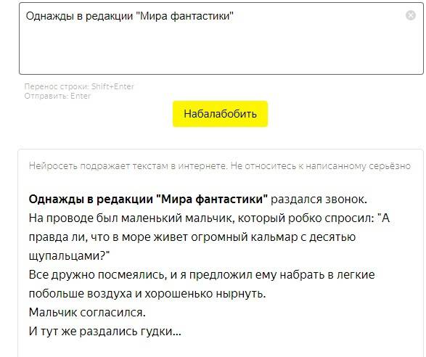426x357 pixels.
Task: Click the bold "Однажды в редакции" output text
Action: point(91,199)
